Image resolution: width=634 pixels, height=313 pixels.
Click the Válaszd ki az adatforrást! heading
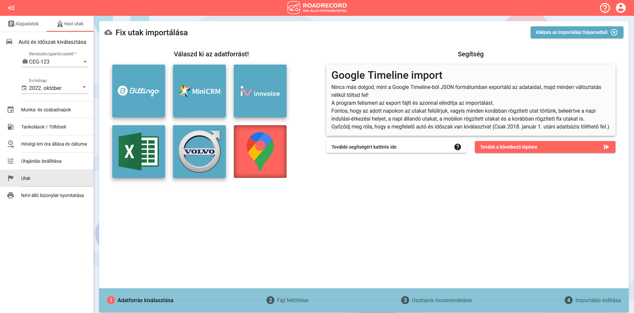(x=211, y=54)
